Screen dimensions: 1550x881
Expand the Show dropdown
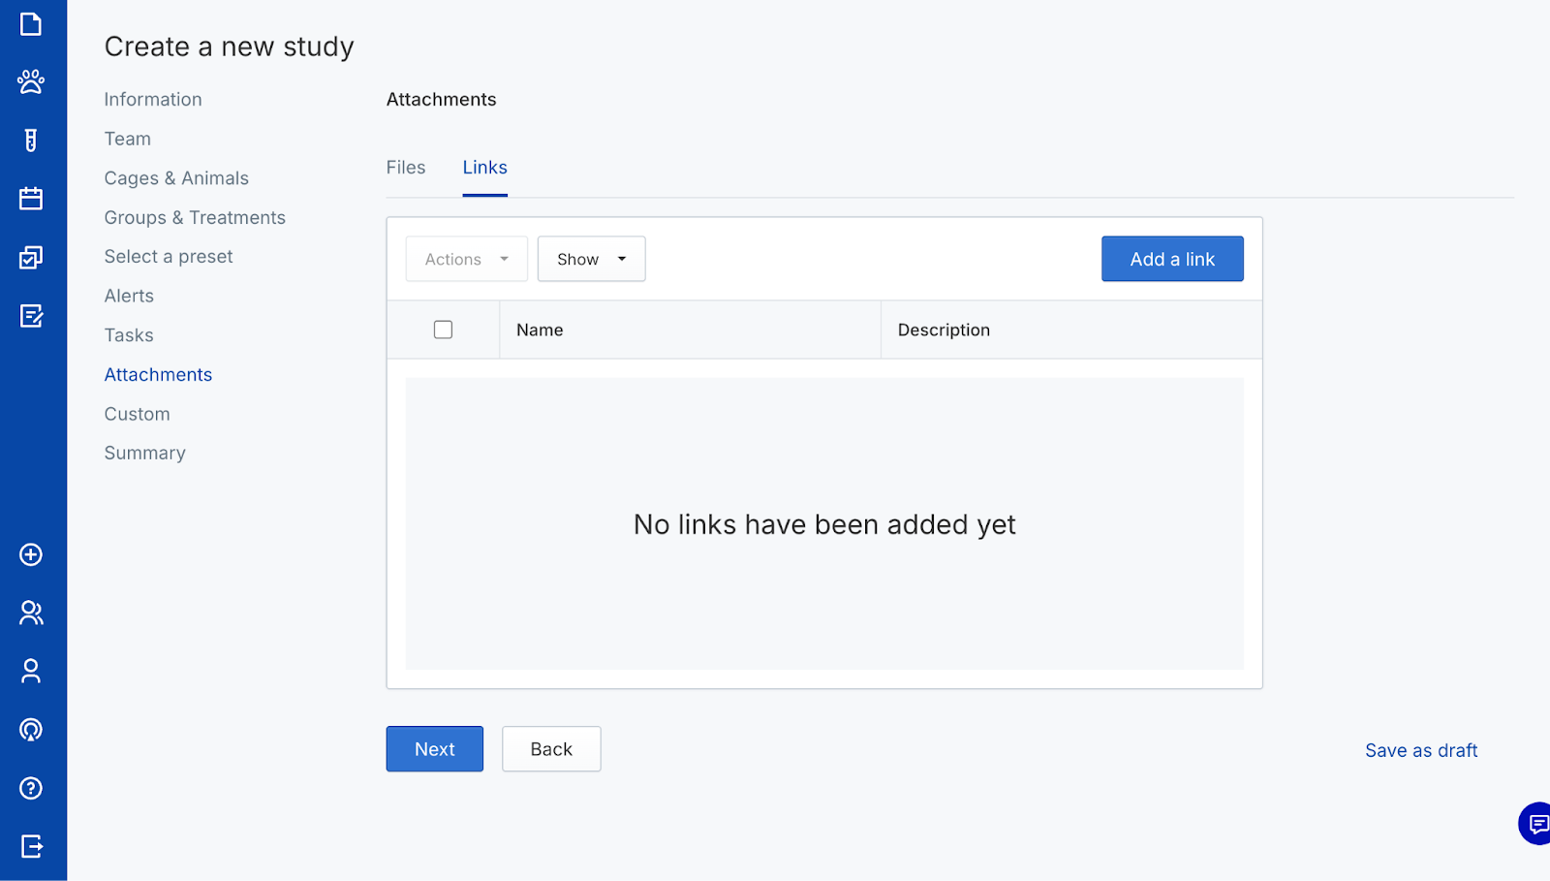tap(591, 259)
